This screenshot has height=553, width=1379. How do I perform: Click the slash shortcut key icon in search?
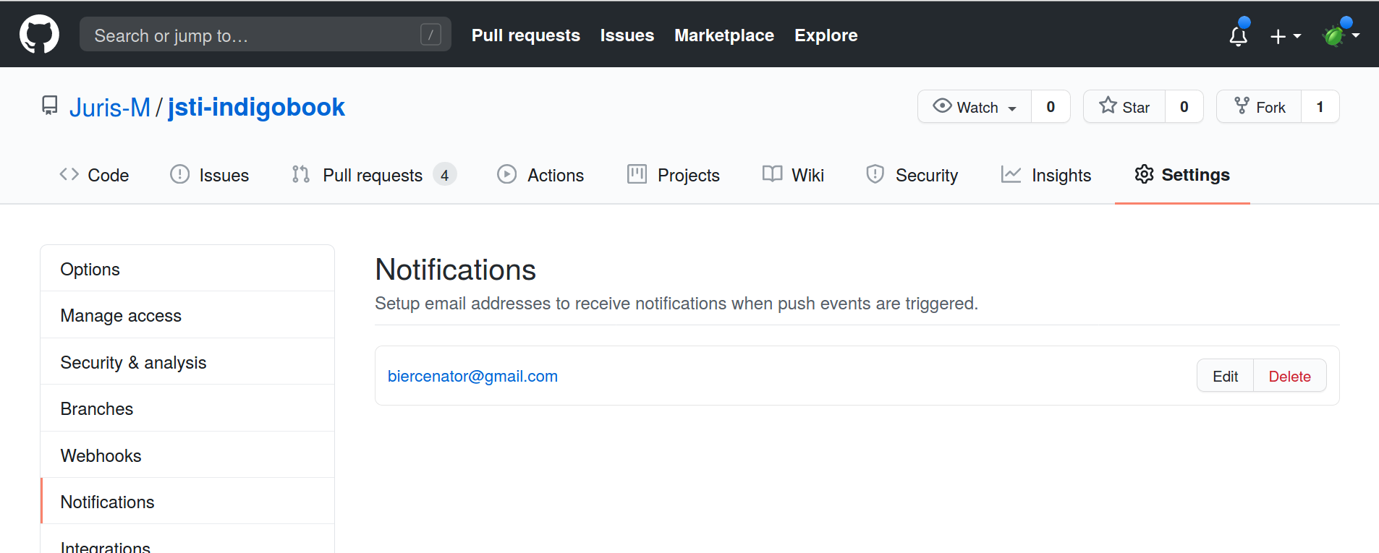430,35
